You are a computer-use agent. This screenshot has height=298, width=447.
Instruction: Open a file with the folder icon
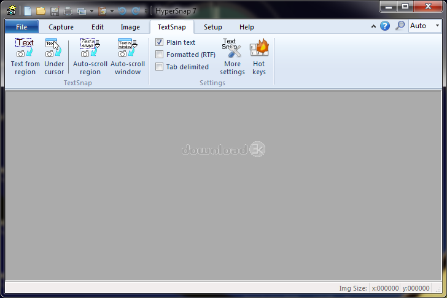point(41,11)
